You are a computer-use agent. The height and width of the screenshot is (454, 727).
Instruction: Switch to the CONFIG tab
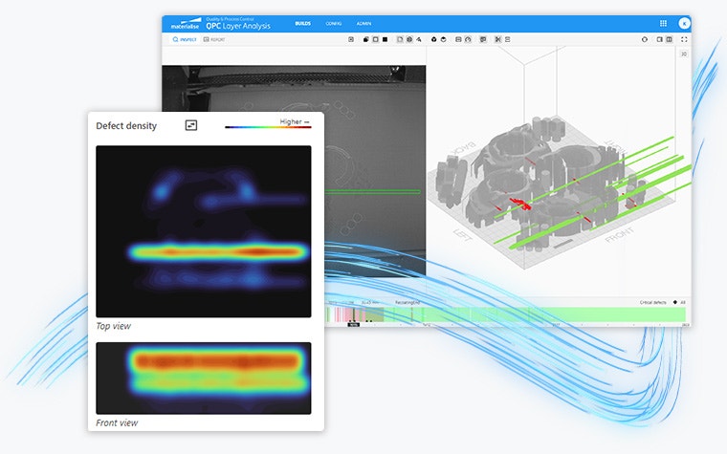point(333,23)
